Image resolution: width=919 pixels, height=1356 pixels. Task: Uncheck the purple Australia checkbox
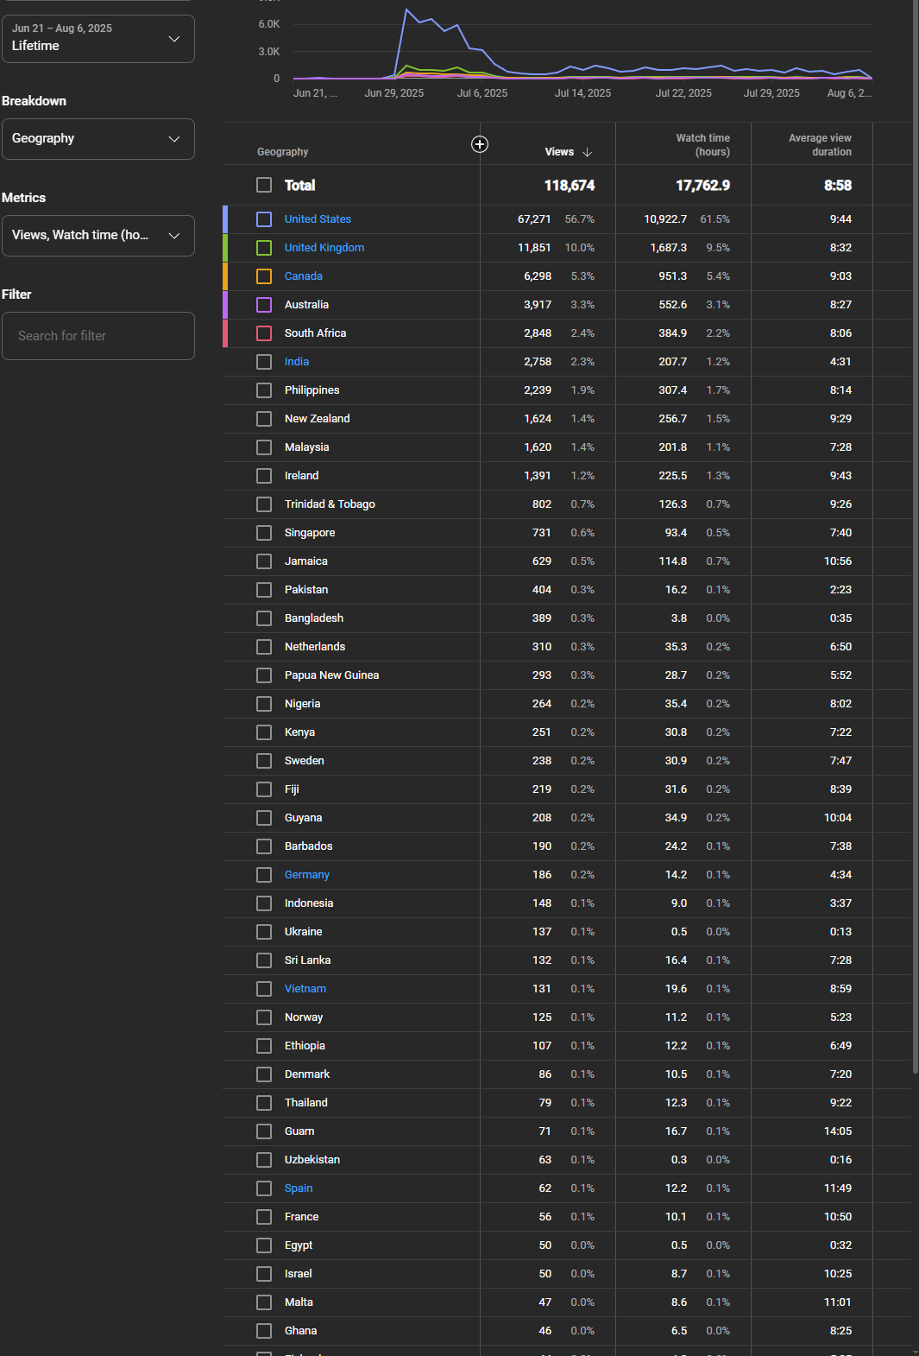pos(264,305)
